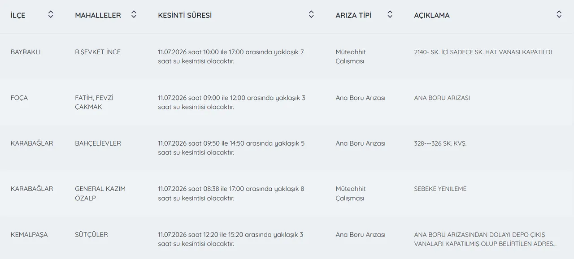Click ARIZA TİPİ sort arrows

click(x=390, y=14)
